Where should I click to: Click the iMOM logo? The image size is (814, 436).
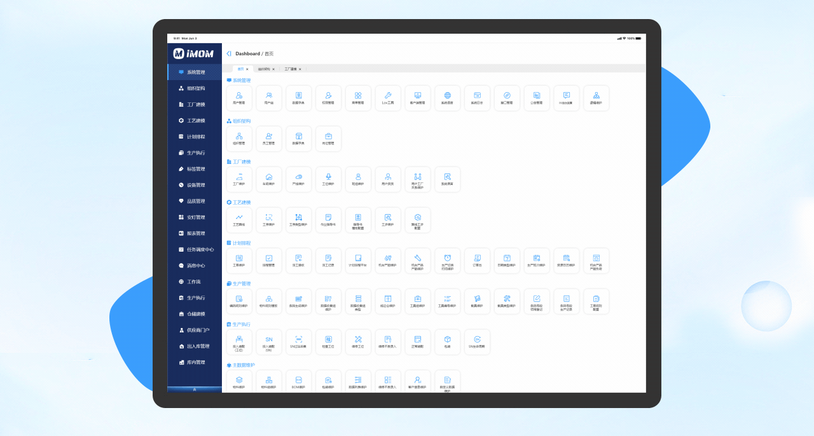[x=193, y=53]
